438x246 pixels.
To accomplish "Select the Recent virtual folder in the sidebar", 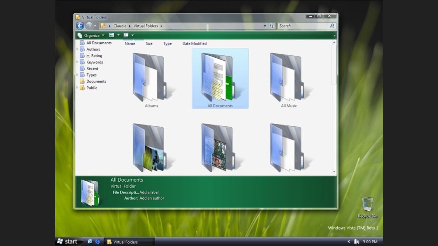I will point(92,68).
